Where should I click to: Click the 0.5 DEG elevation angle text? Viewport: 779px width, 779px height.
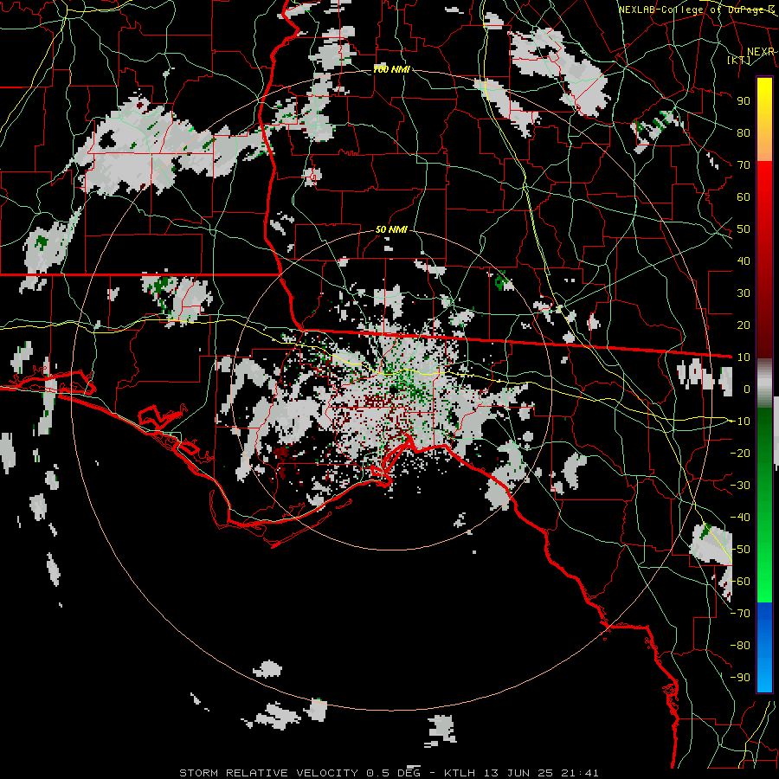coord(394,773)
